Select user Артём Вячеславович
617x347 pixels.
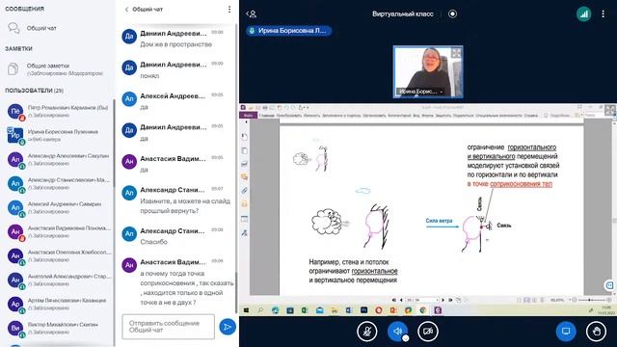[58, 305]
